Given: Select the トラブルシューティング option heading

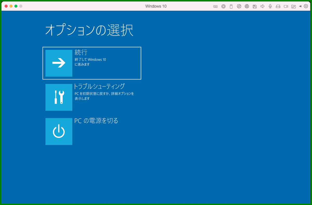Looking at the screenshot, I should (100, 86).
